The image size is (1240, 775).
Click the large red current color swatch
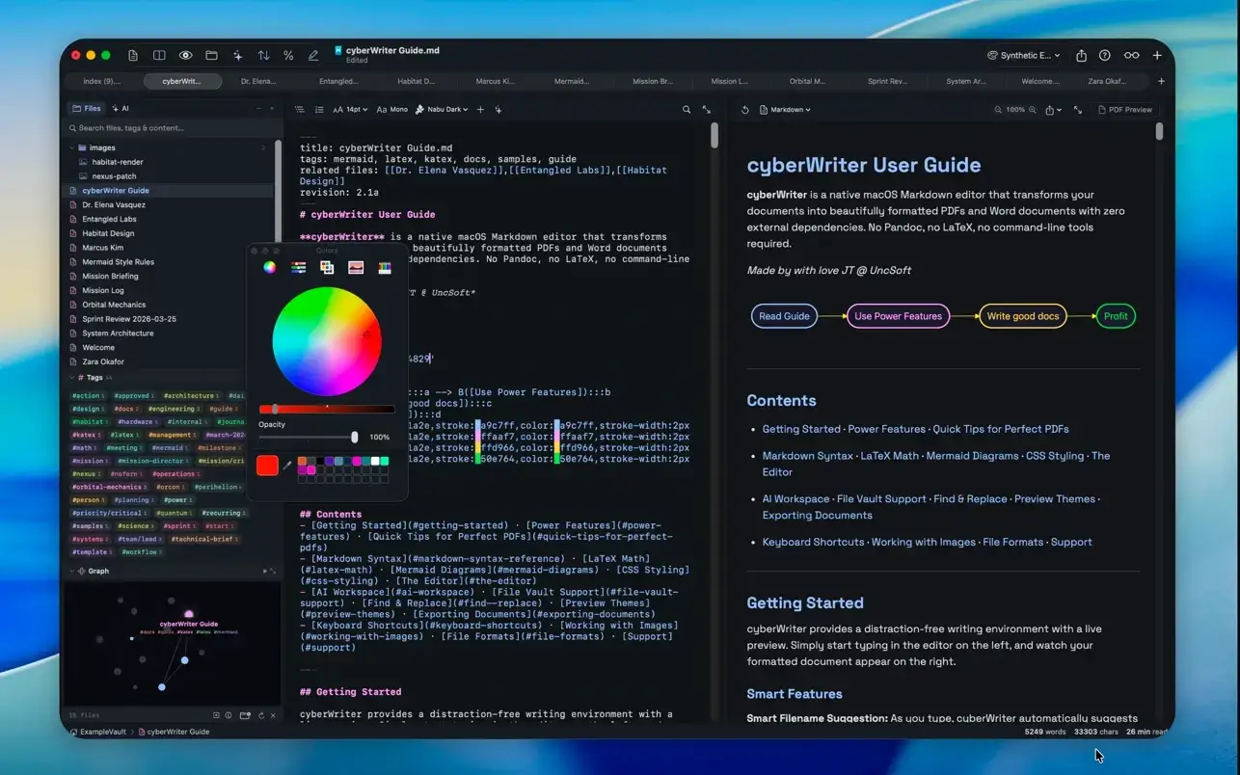[268, 466]
